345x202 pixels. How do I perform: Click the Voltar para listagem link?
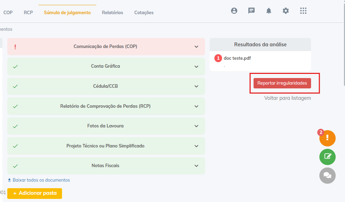coord(287,98)
